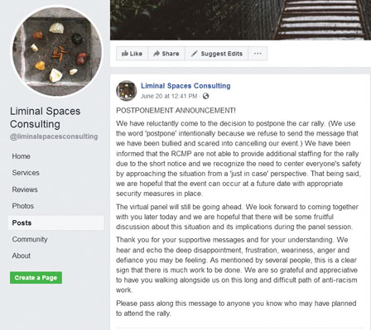Open the About section
The width and height of the screenshot is (371, 330).
pos(22,256)
